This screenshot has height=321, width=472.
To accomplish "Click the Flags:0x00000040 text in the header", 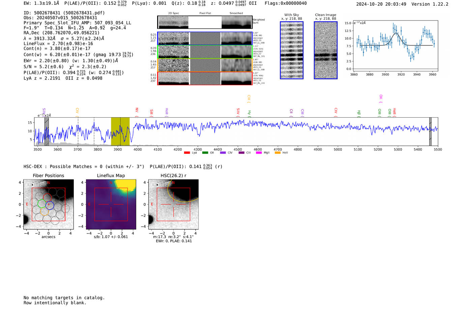I will [x=286, y=3].
